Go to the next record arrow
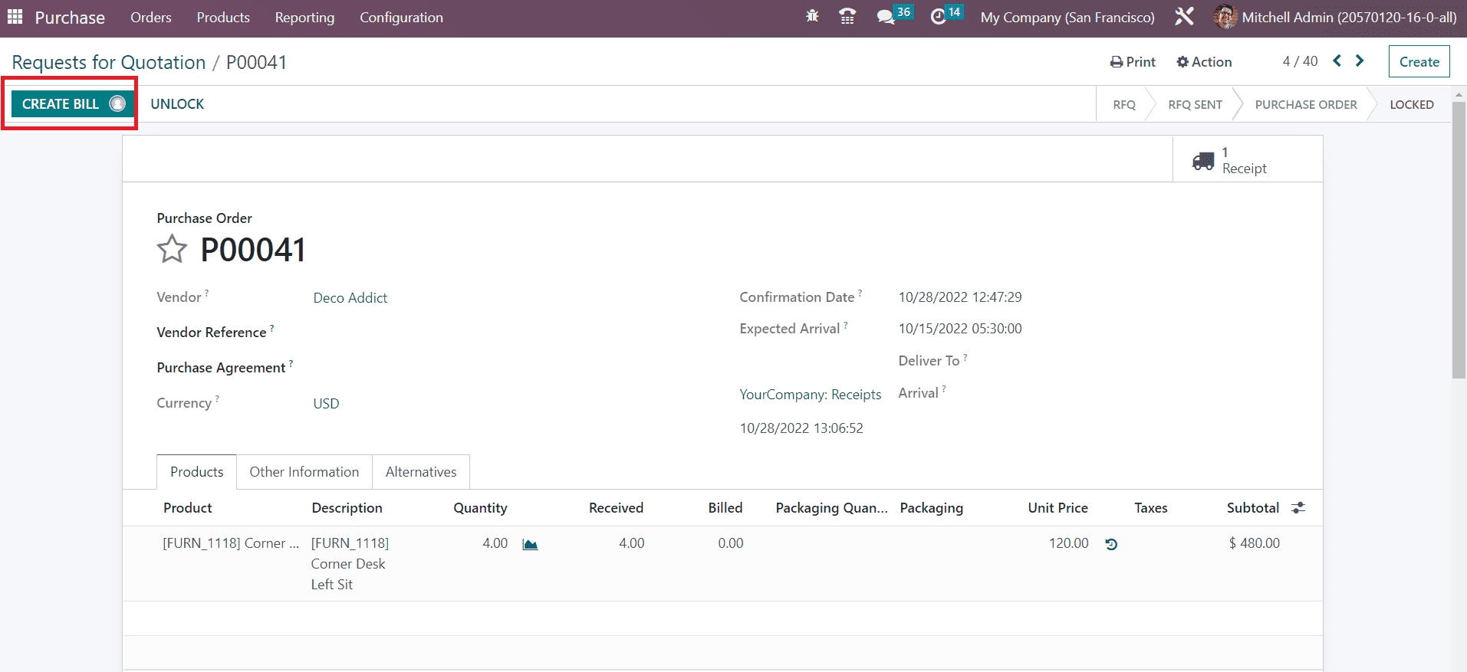Screen dimensions: 1467x672 tap(1360, 61)
